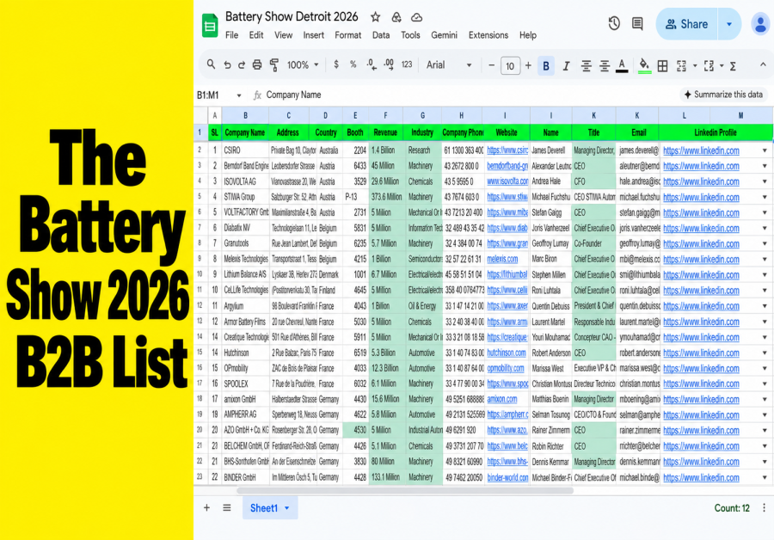Screen dimensions: 774x540
Task: Add a new sheet with plus icon
Action: pos(206,507)
